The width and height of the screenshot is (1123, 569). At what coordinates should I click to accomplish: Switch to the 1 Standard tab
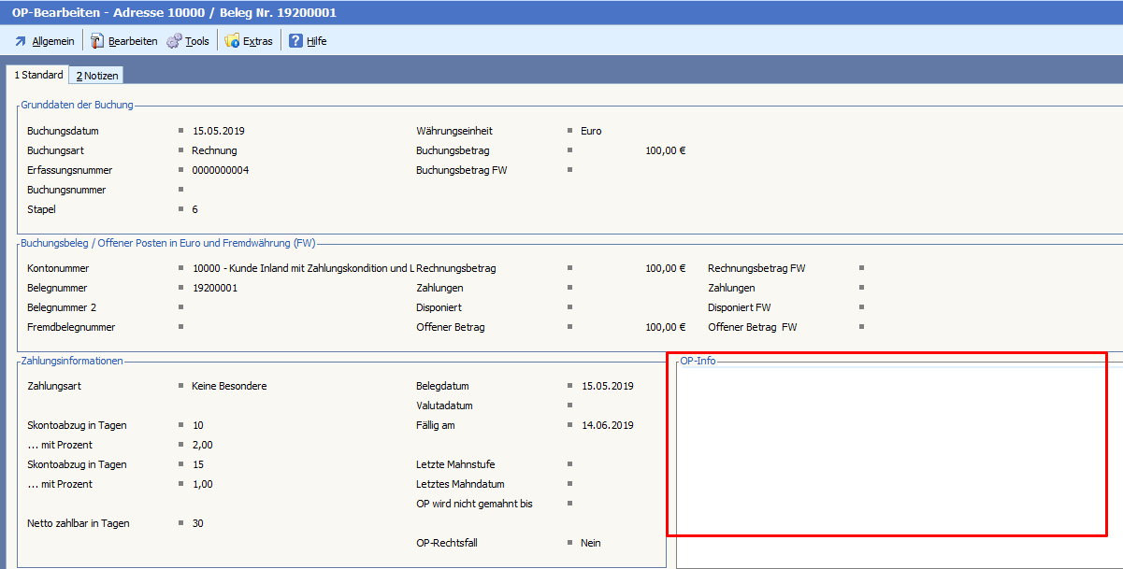tap(38, 75)
